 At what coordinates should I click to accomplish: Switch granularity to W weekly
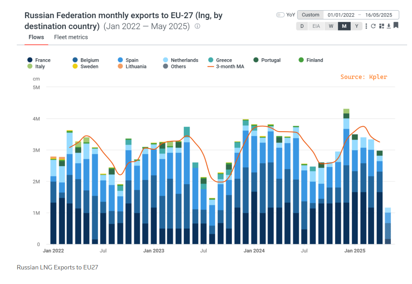[331, 26]
